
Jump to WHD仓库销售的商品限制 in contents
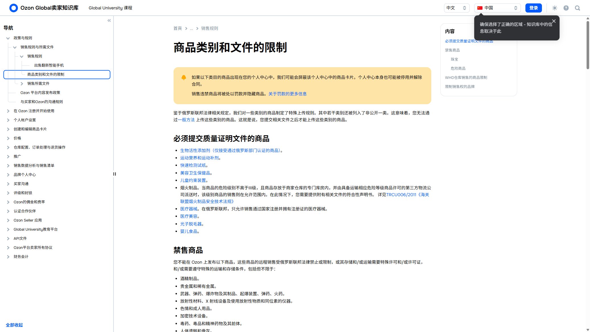click(466, 77)
